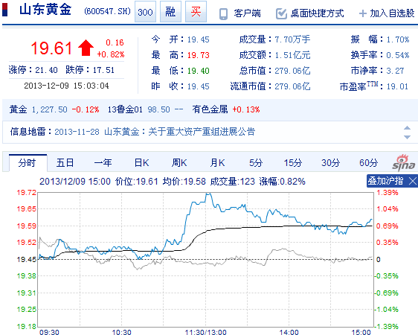Click the red 买 buy button
The height and width of the screenshot is (335, 418).
coord(196,12)
